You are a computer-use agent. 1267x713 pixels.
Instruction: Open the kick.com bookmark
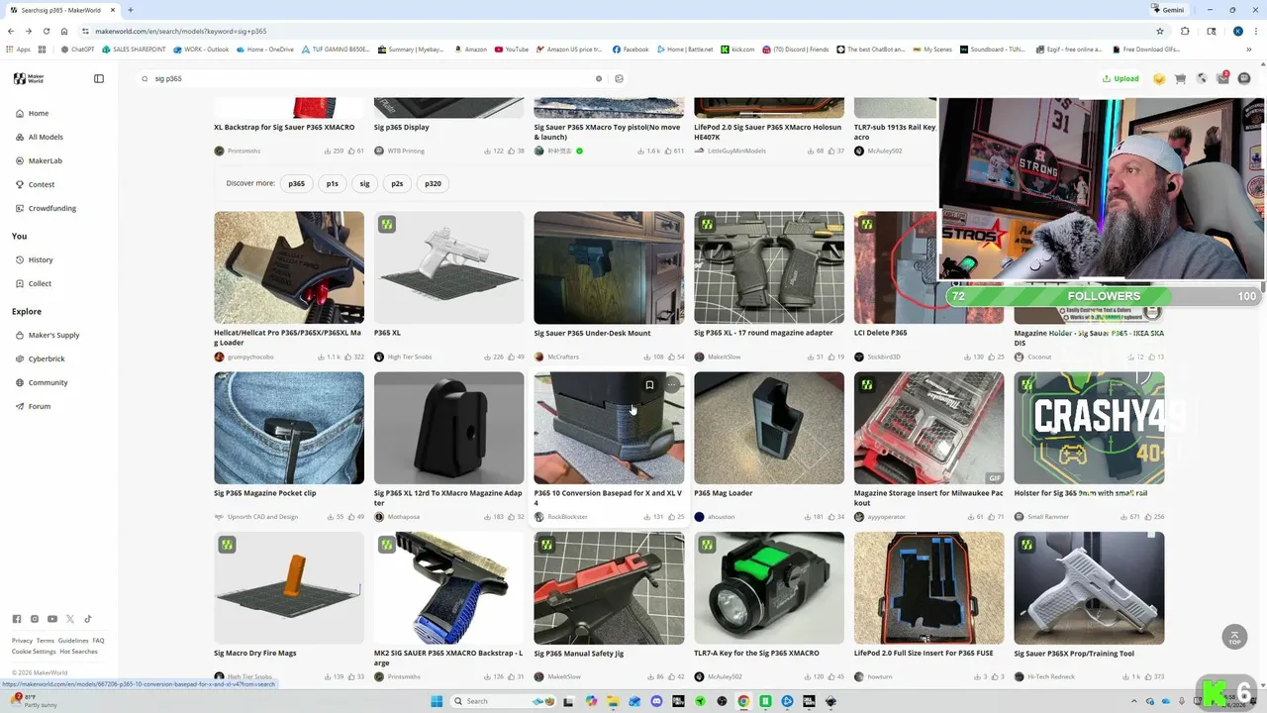pos(737,50)
